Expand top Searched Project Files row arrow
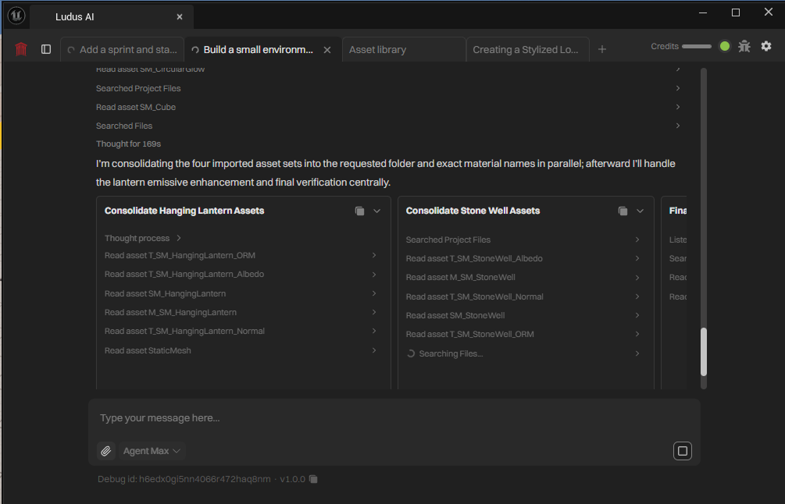Image resolution: width=785 pixels, height=504 pixels. click(678, 88)
